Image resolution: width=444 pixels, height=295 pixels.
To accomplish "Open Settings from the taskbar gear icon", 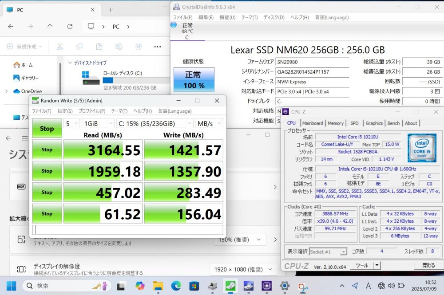I will pos(285,286).
